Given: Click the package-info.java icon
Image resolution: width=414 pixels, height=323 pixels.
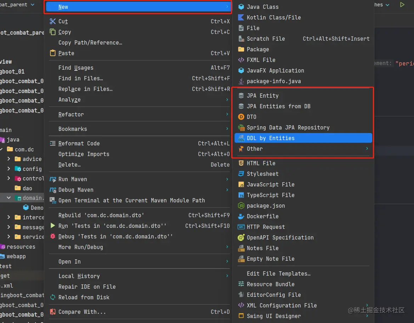Looking at the screenshot, I should coord(241,81).
